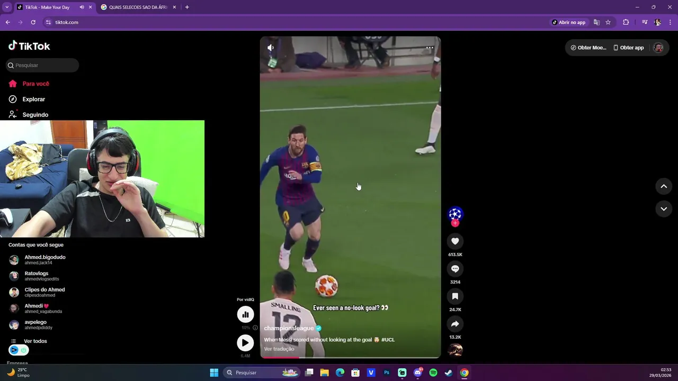678x381 pixels.
Task: Click the tiktok.com address bar
Action: coord(297,22)
